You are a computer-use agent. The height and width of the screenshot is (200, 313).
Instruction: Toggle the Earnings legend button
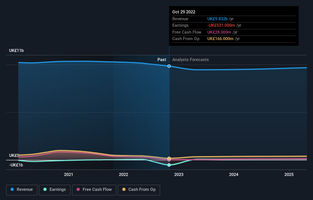55,190
